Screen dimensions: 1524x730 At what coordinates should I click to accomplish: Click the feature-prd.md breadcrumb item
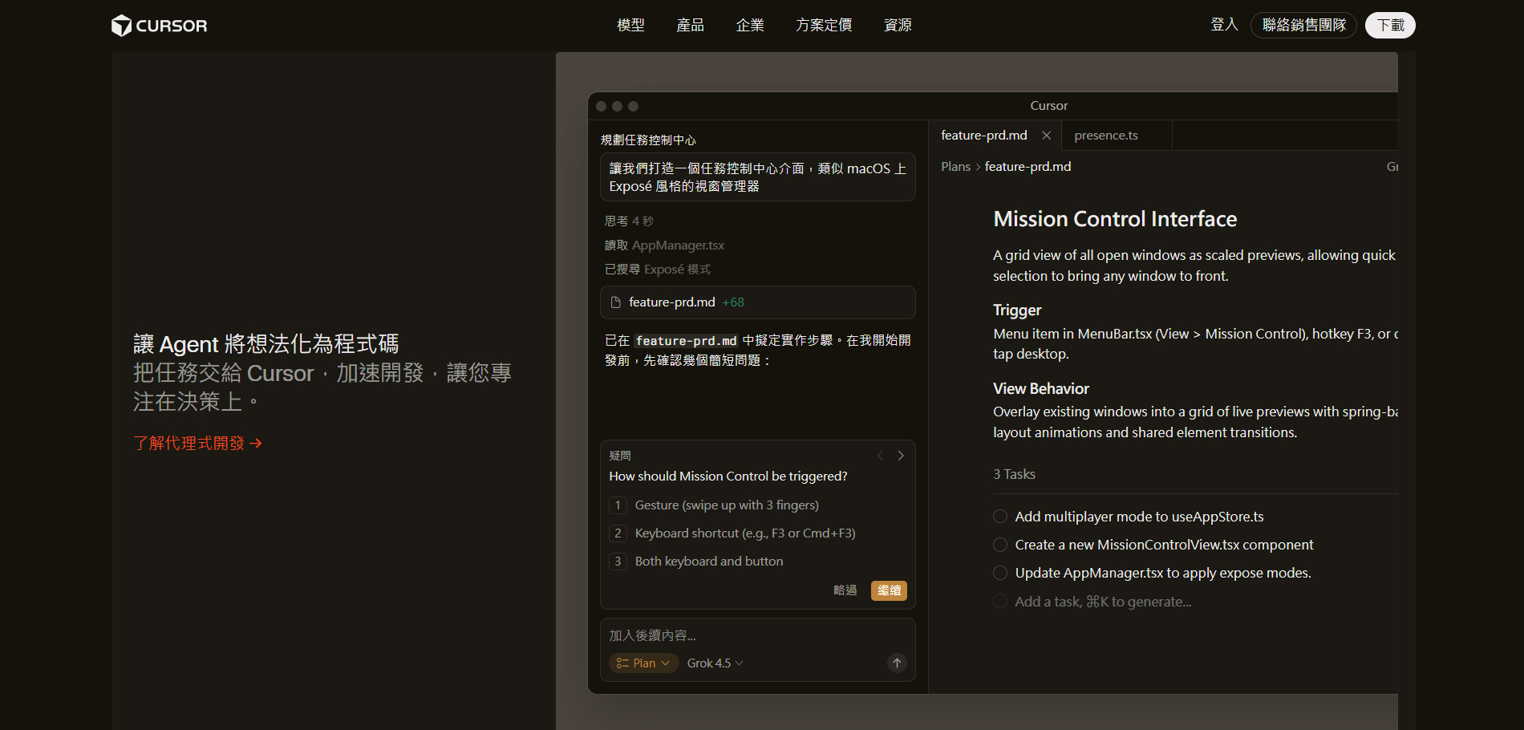pos(1027,166)
